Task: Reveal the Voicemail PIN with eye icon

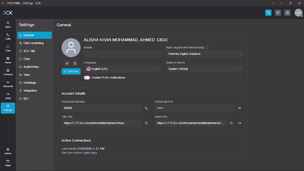Action: point(240,108)
